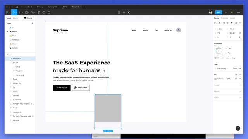
Task: Select the Comment tool
Action: point(49,12)
